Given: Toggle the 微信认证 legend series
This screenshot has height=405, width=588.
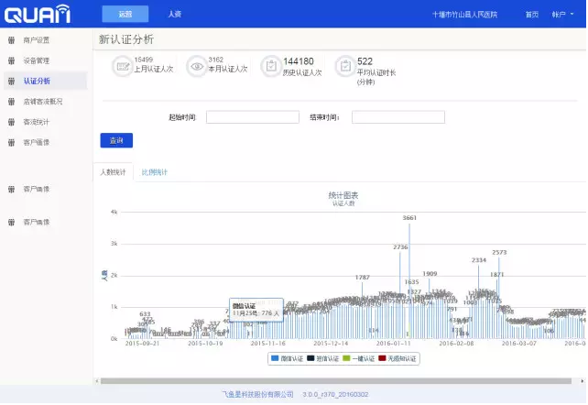Looking at the screenshot, I should coord(287,358).
